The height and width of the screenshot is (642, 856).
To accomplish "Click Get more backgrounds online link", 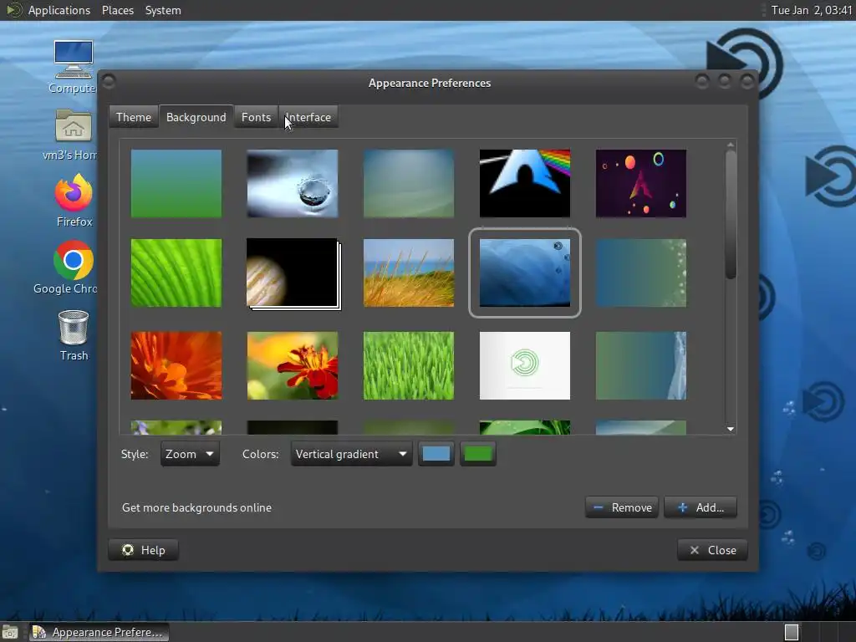I will [196, 507].
